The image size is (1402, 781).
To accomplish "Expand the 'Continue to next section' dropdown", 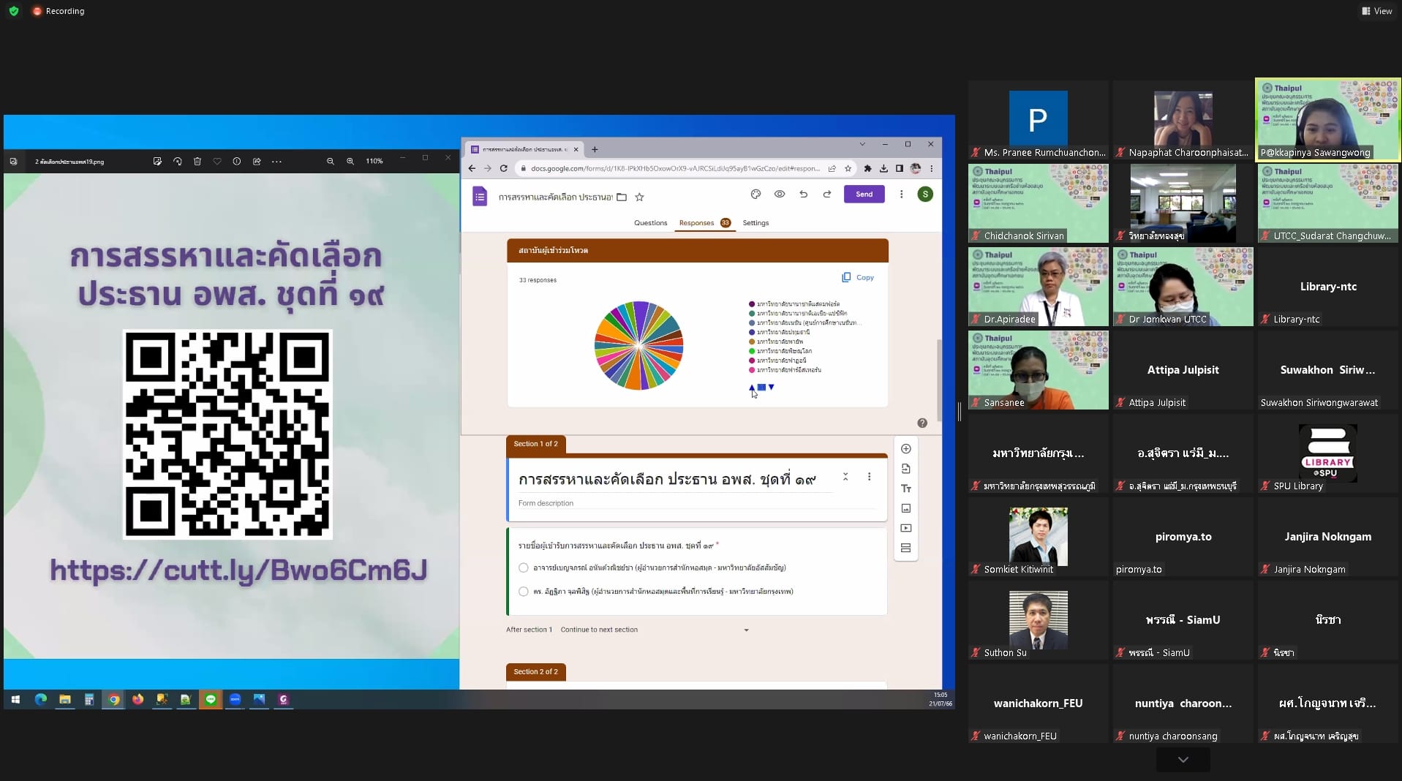I will 746,630.
